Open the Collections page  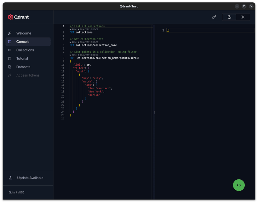(28, 50)
